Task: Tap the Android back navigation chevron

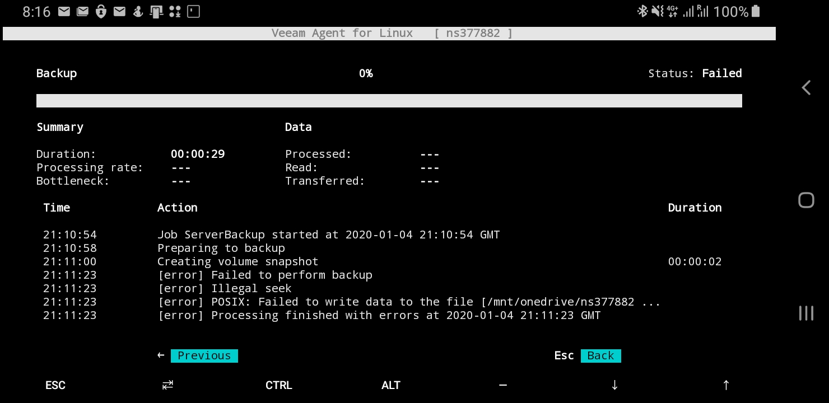Action: pyautogui.click(x=806, y=87)
